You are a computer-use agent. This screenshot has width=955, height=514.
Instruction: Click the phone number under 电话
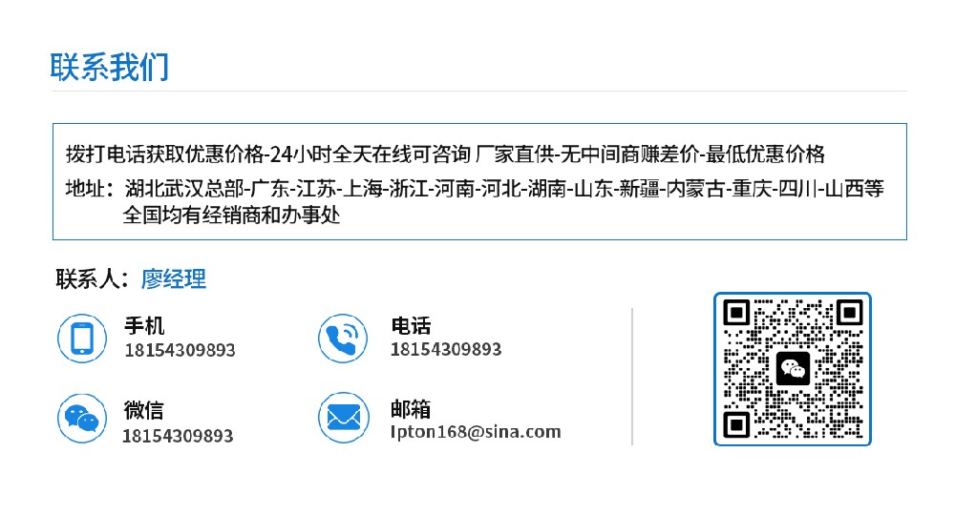coord(446,349)
